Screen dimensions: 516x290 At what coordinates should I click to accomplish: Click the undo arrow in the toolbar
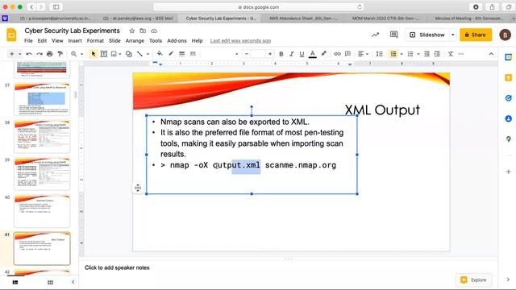29,54
